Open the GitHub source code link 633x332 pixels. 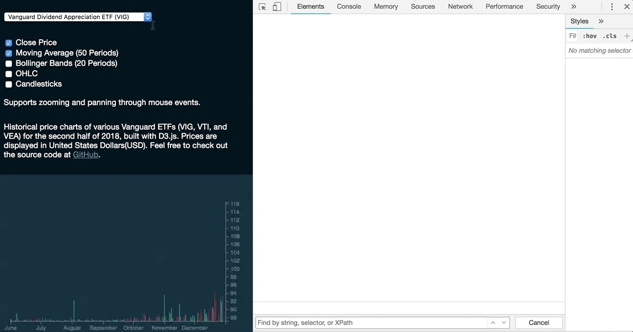(x=86, y=155)
